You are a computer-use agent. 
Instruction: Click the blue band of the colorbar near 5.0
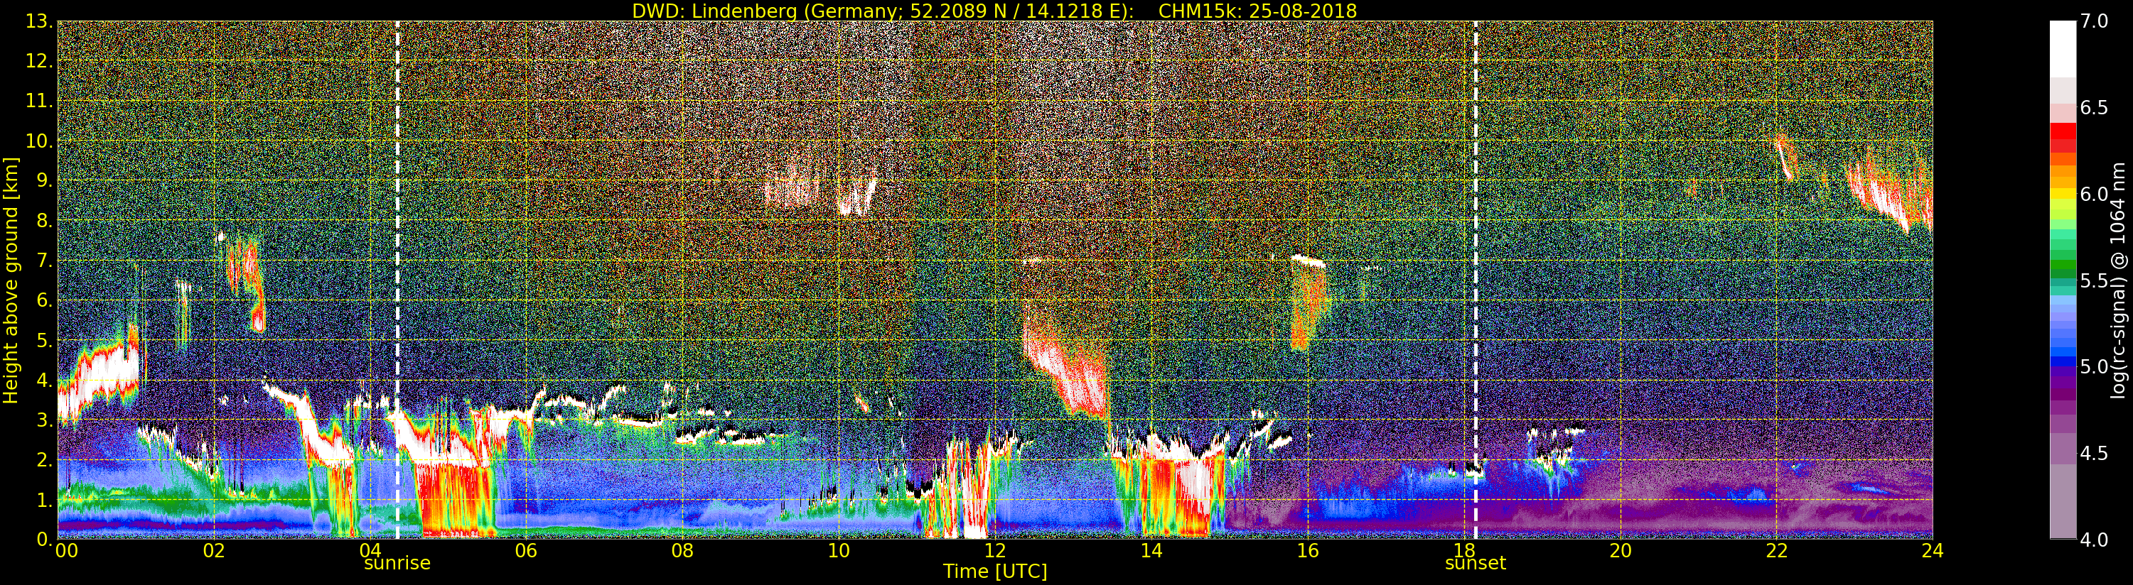pyautogui.click(x=2063, y=361)
